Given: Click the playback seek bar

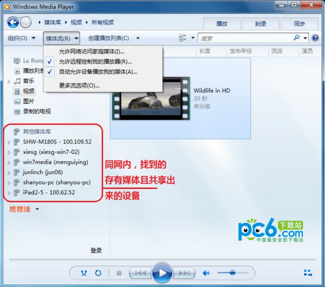Looking at the screenshot, I should [x=162, y=259].
